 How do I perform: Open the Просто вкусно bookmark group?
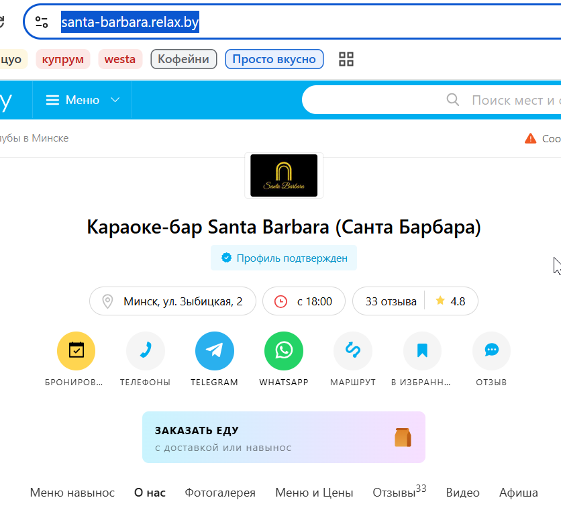pyautogui.click(x=274, y=59)
